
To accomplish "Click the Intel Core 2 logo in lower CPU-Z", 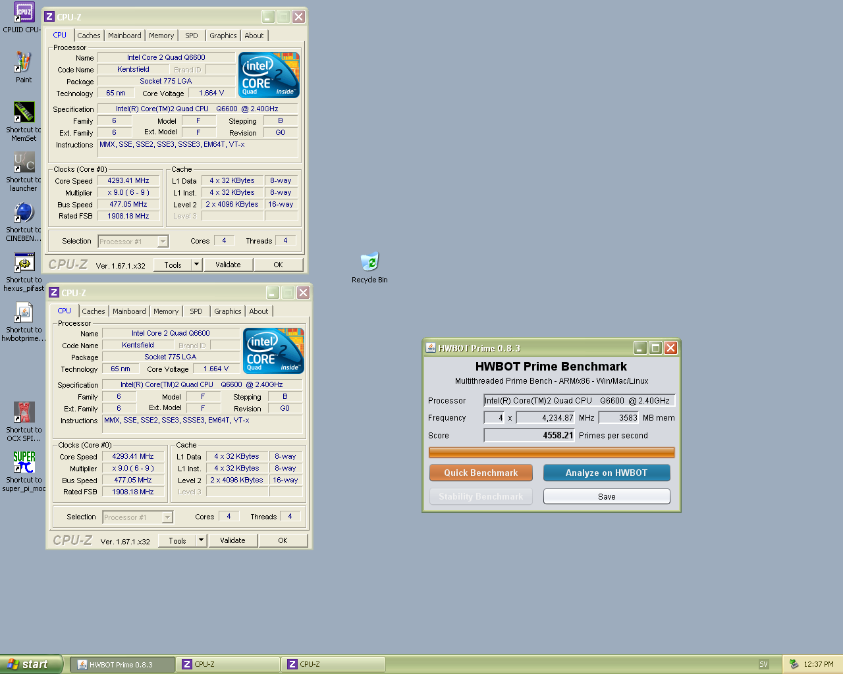I will [x=273, y=351].
